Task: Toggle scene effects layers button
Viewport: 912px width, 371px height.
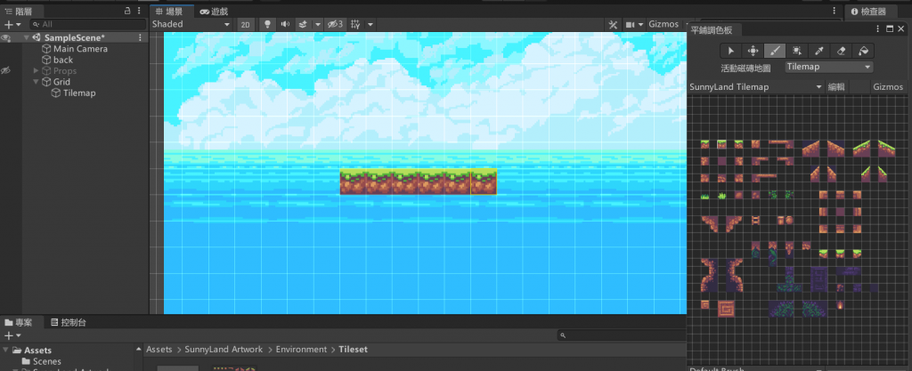Action: (x=303, y=24)
